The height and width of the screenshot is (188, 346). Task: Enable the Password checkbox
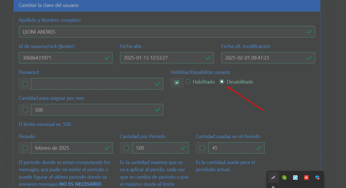25,84
